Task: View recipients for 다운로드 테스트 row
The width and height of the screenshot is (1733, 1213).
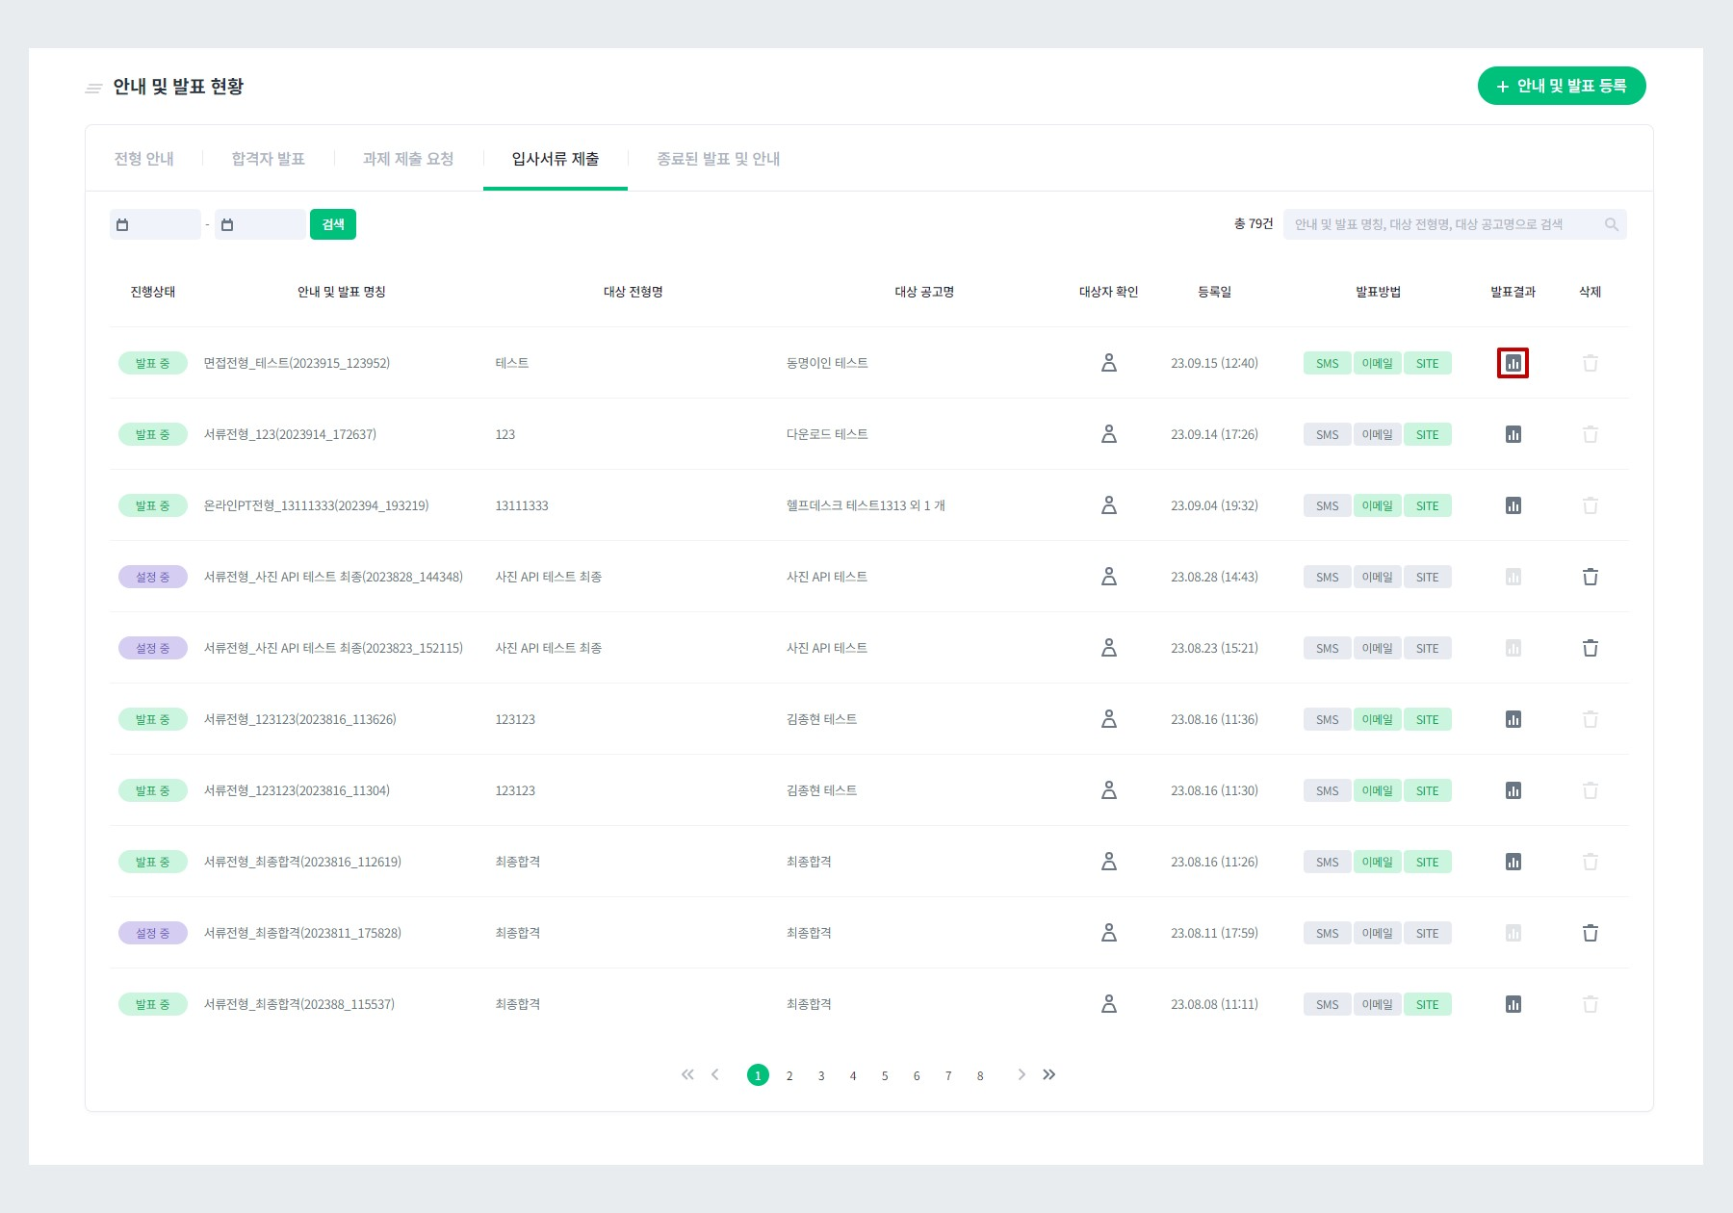Action: pos(1109,434)
